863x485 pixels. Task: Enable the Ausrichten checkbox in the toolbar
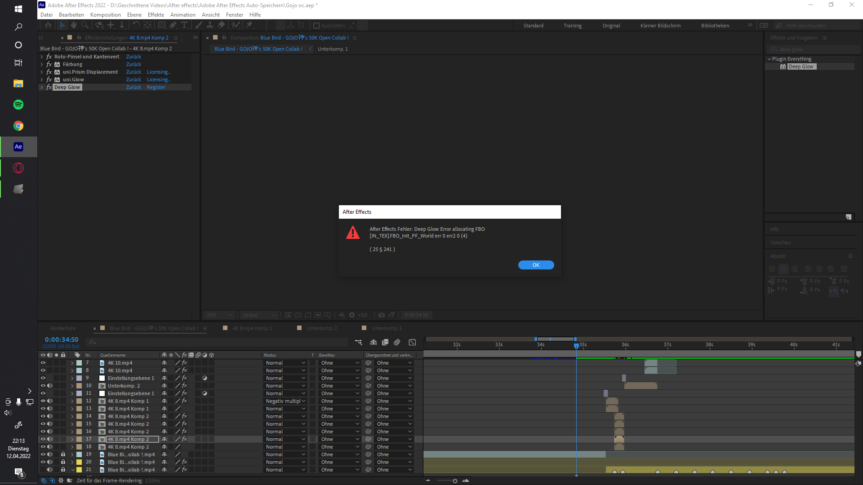point(317,26)
